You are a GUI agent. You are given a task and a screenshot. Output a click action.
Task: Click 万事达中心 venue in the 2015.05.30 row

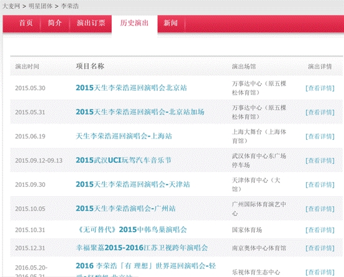click(259, 88)
